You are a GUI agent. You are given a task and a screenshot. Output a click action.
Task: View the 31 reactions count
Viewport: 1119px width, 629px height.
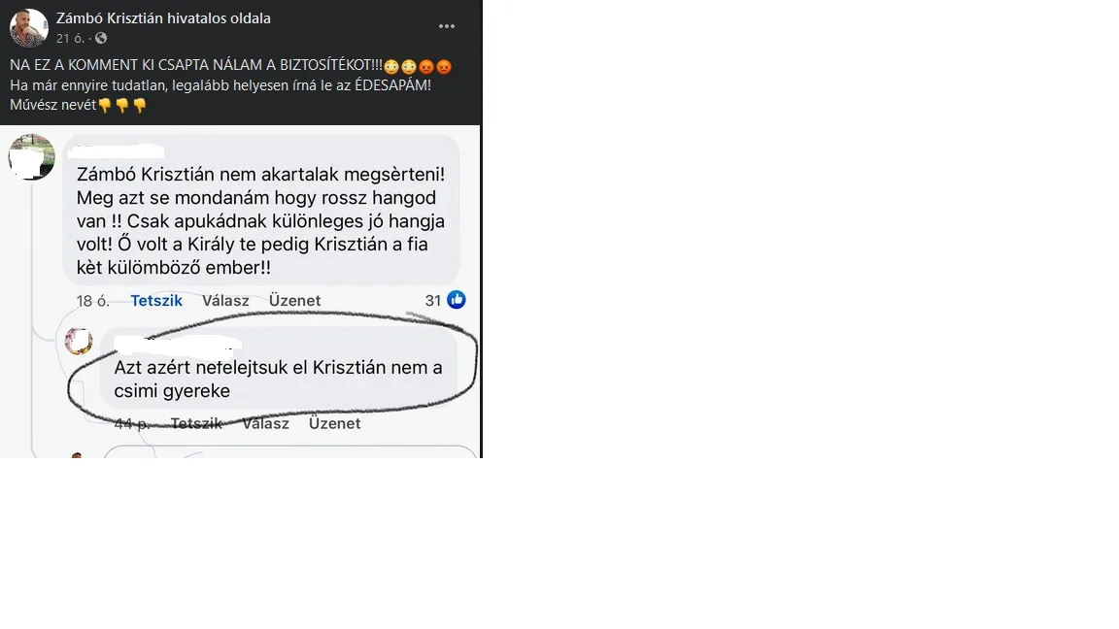pyautogui.click(x=433, y=300)
